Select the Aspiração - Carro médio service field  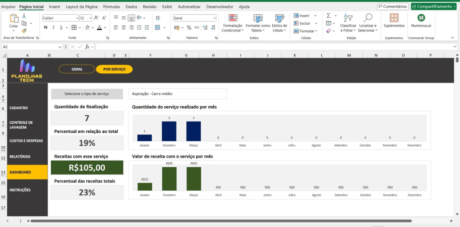click(177, 94)
